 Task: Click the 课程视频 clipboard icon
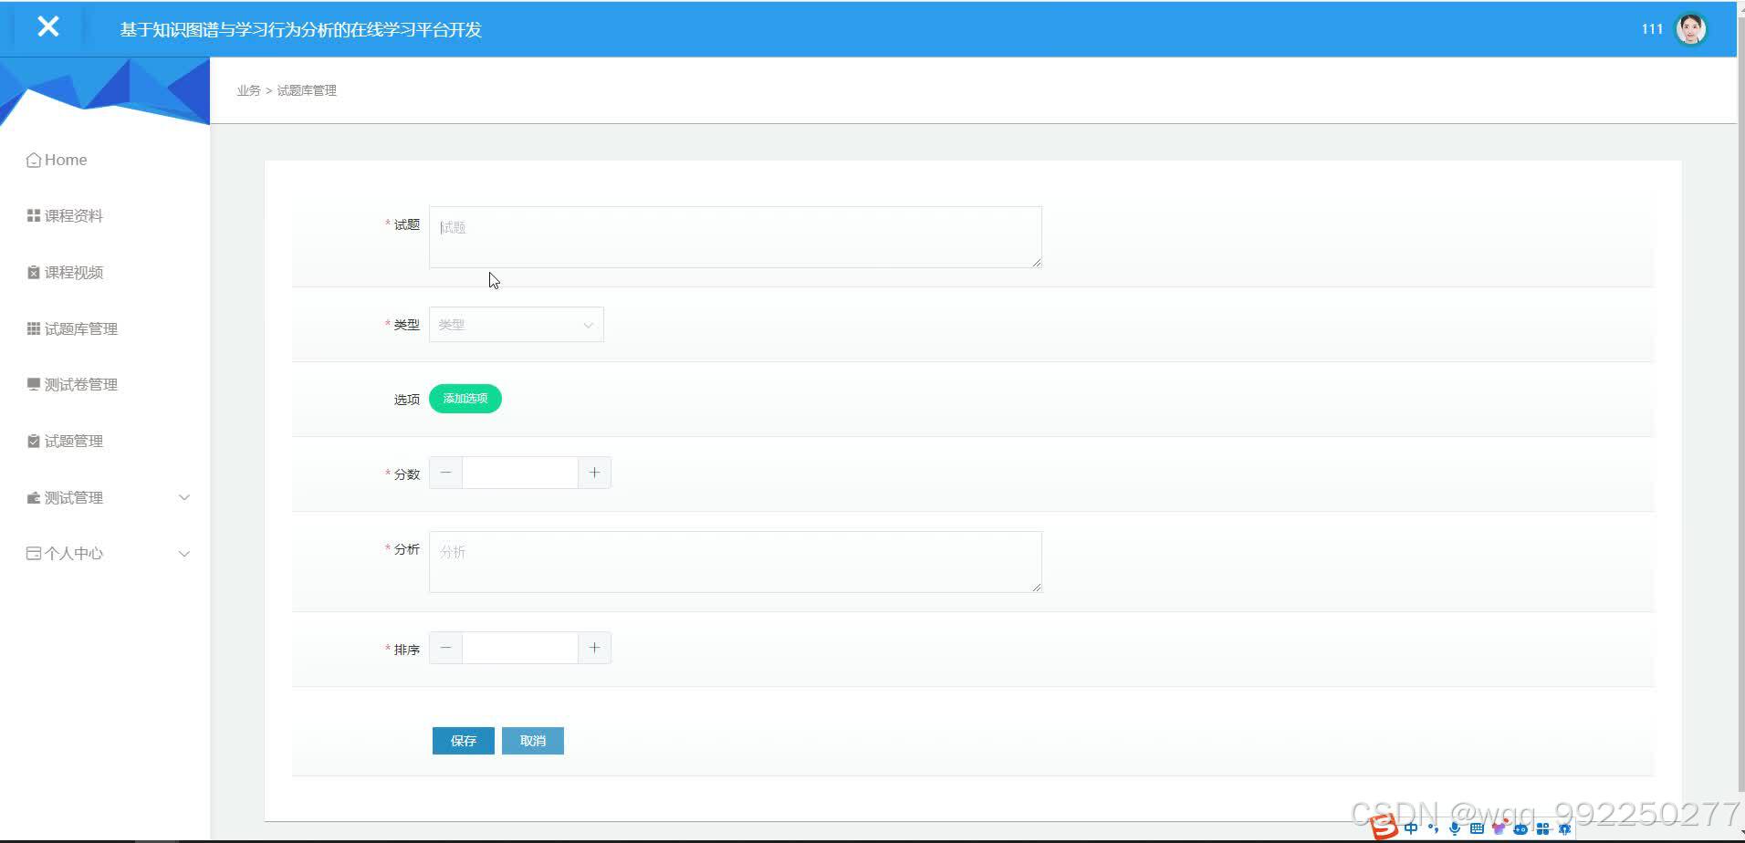34,273
